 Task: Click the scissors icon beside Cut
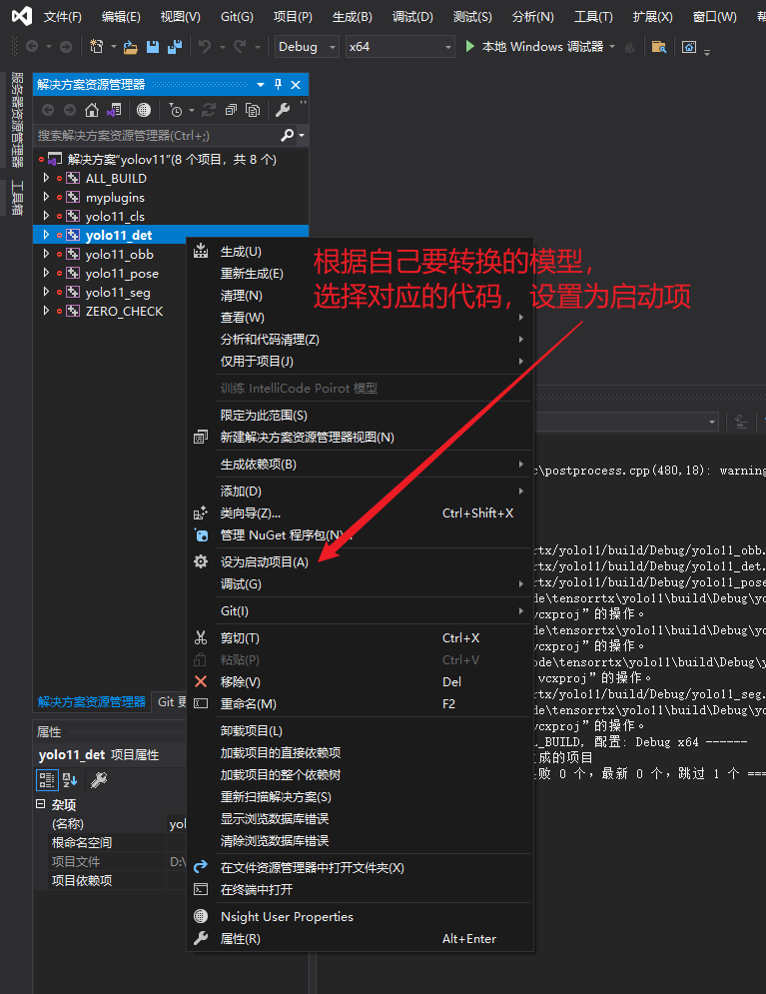pyautogui.click(x=201, y=637)
